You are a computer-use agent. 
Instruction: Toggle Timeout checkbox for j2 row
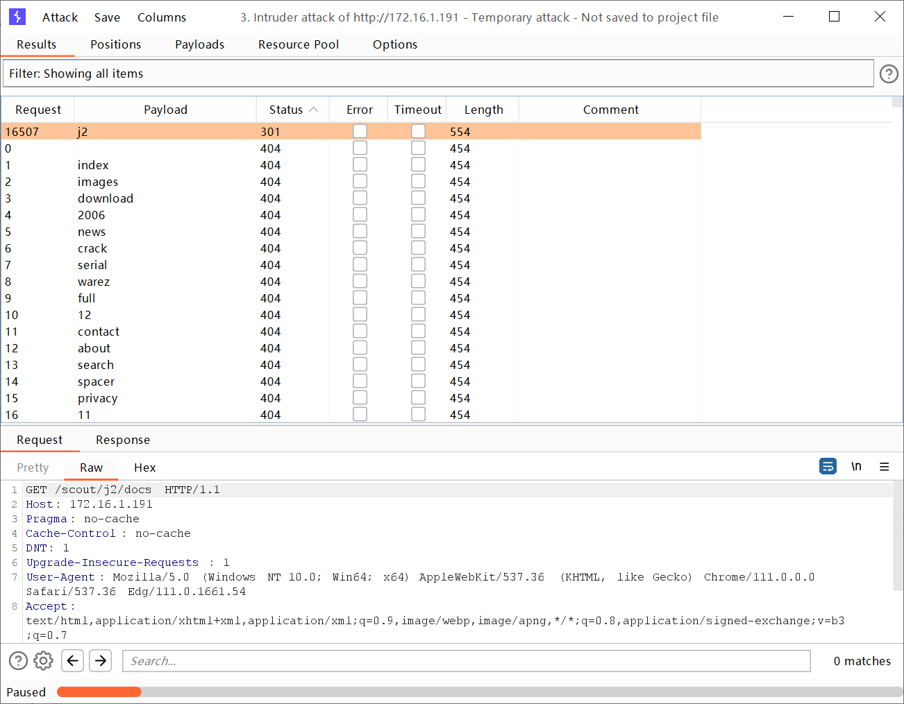click(418, 131)
